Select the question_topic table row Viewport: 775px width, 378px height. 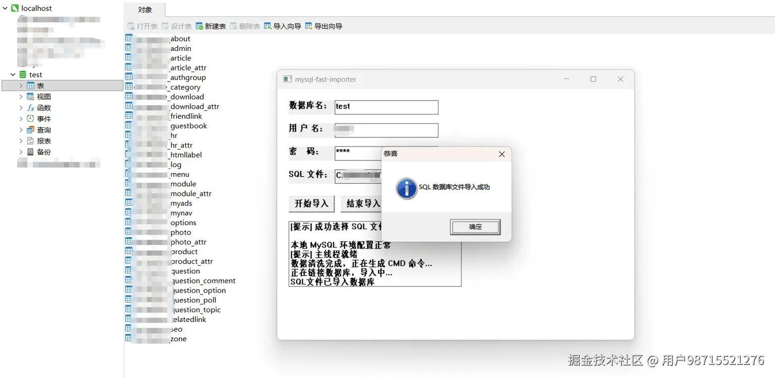point(173,310)
